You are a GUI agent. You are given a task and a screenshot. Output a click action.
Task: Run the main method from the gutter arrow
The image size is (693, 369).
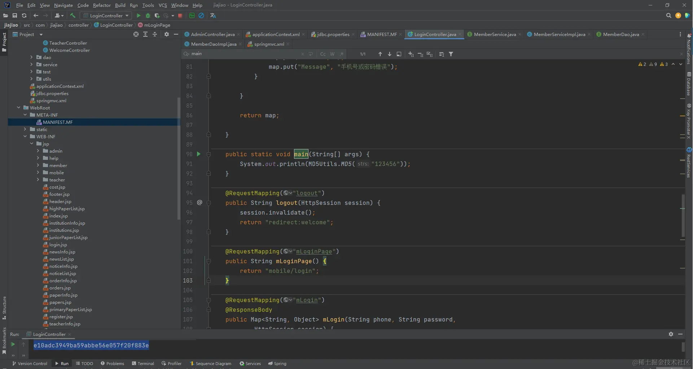click(x=198, y=154)
